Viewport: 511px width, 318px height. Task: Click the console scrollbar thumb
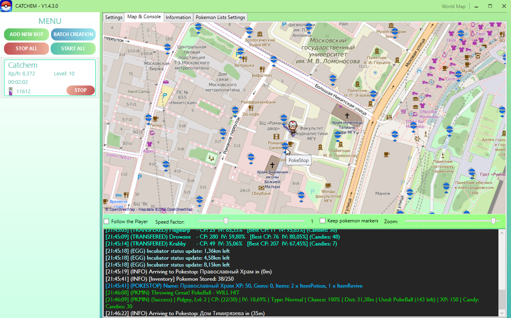(x=502, y=300)
